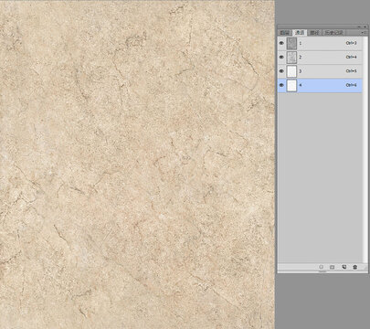
Task: Click the Ctrl+6 shortcut label
Action: coord(351,85)
